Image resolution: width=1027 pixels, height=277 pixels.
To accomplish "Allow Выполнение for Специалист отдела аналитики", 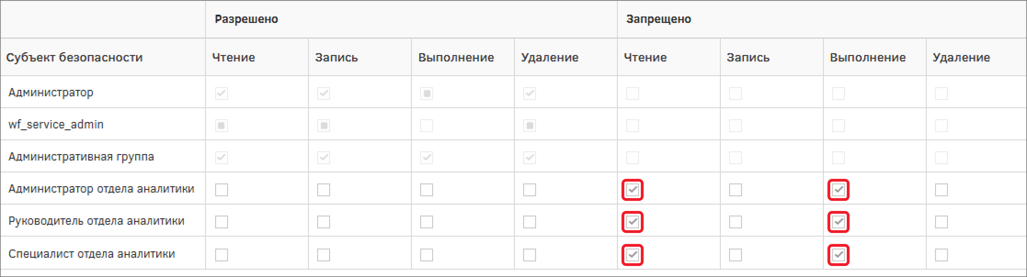I will (x=427, y=255).
